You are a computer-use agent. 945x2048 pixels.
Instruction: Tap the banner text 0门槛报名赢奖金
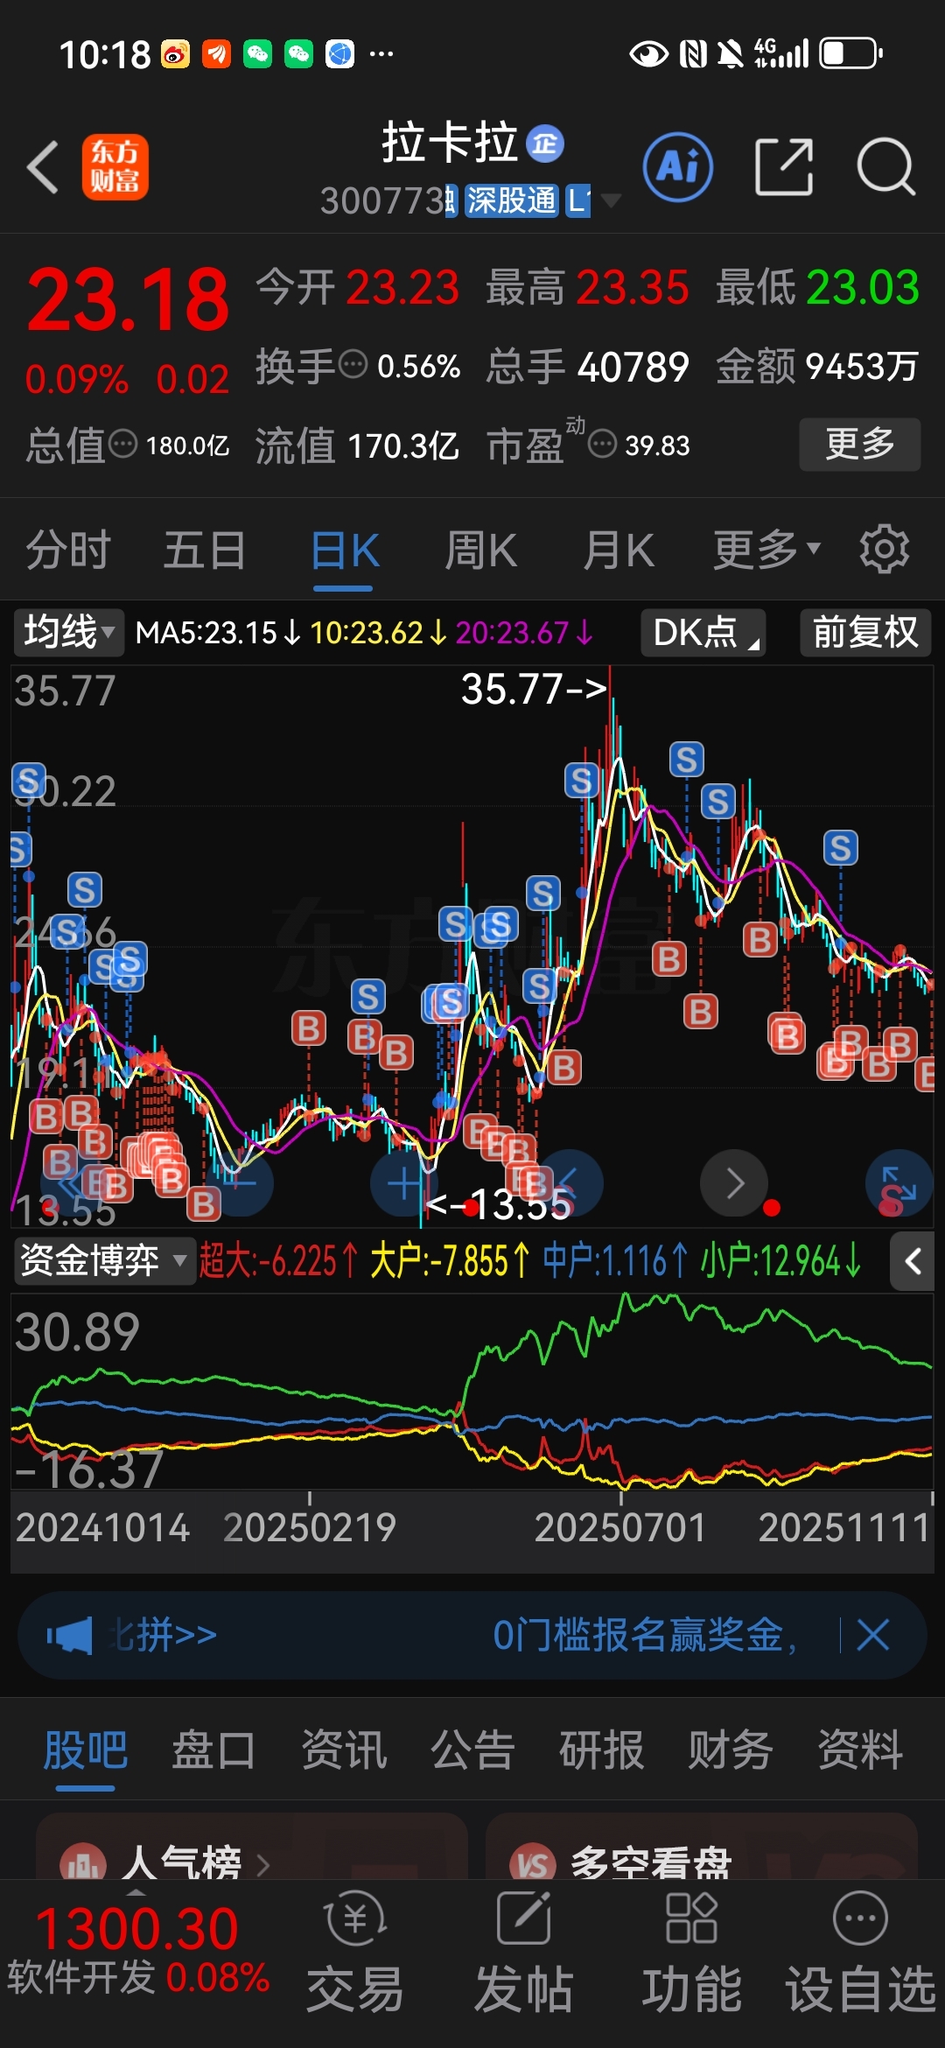(x=645, y=1635)
